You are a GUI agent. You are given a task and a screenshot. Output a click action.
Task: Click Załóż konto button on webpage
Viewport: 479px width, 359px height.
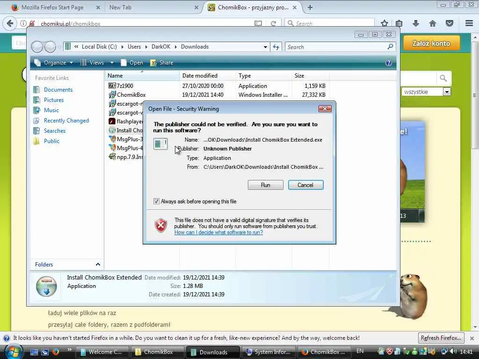pos(431,43)
